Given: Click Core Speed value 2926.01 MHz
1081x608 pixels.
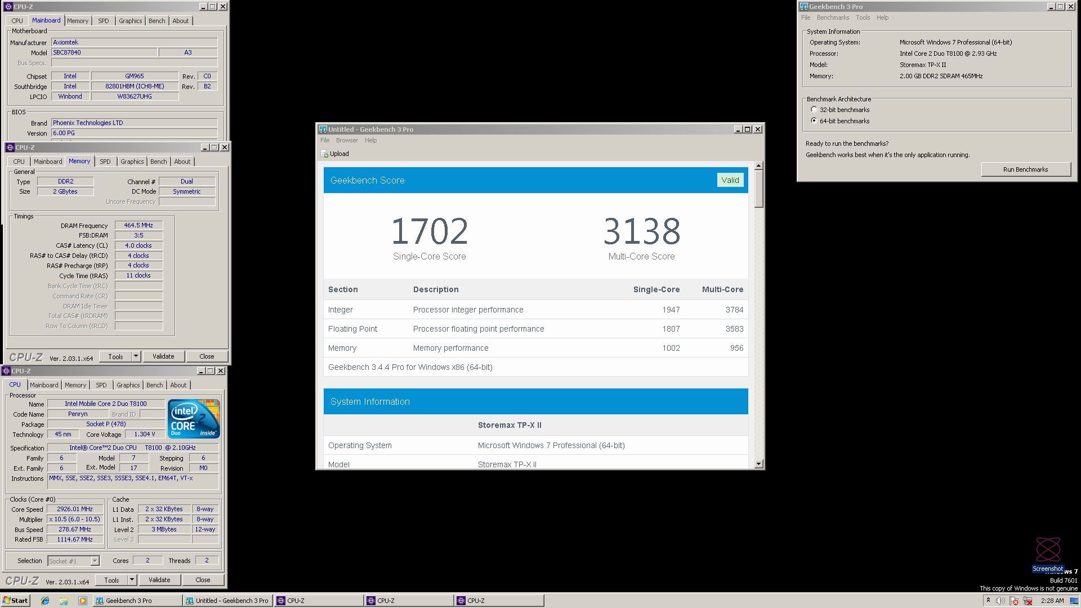Looking at the screenshot, I should point(75,509).
